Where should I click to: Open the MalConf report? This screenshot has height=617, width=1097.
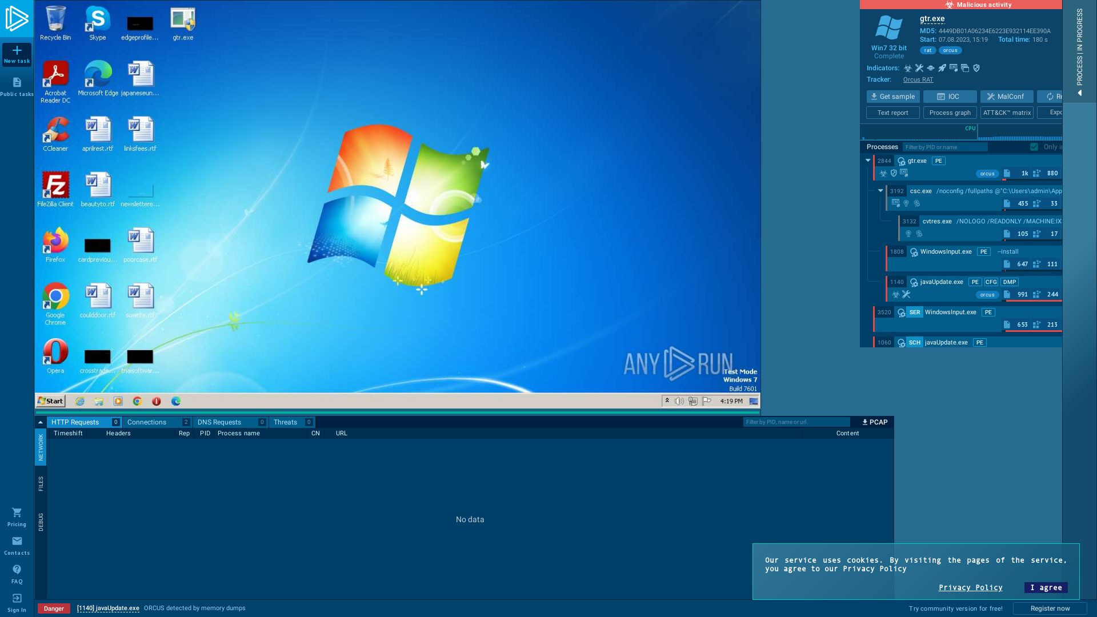pyautogui.click(x=1006, y=97)
